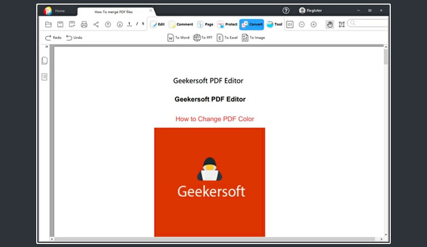Convert PDF To Excel
Viewport: 427px width, 247px height.
point(227,38)
